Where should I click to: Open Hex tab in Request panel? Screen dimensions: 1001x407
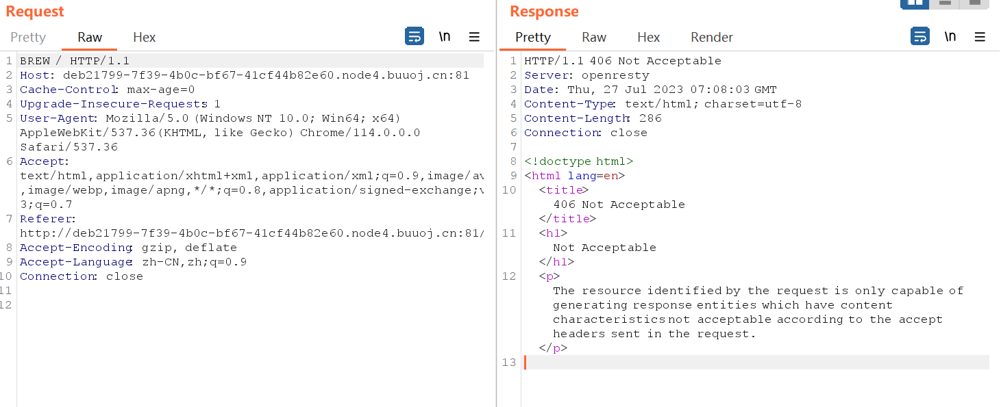pos(145,37)
